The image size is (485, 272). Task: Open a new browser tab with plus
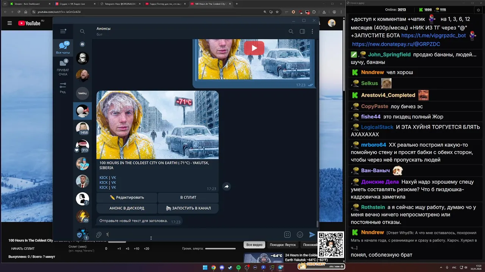point(237,4)
